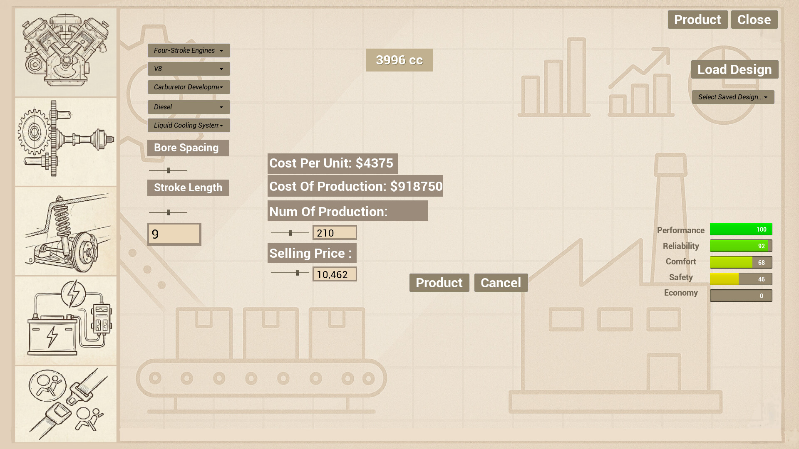Open the Product menu at top right

(697, 19)
